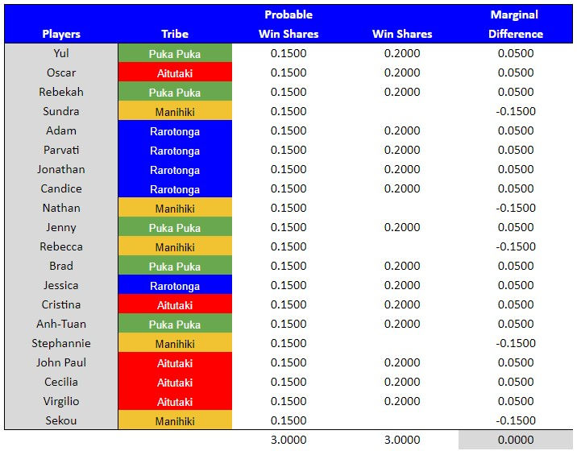Select the Probable Win Shares 3.0000 total
577x451 pixels.
(288, 440)
